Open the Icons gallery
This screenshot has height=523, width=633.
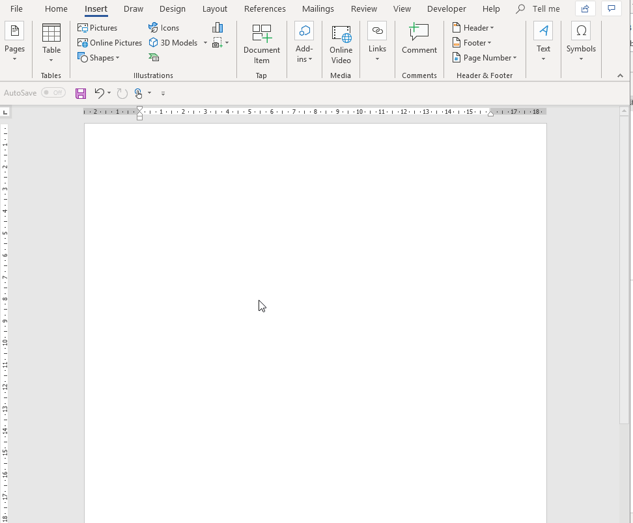(x=164, y=27)
